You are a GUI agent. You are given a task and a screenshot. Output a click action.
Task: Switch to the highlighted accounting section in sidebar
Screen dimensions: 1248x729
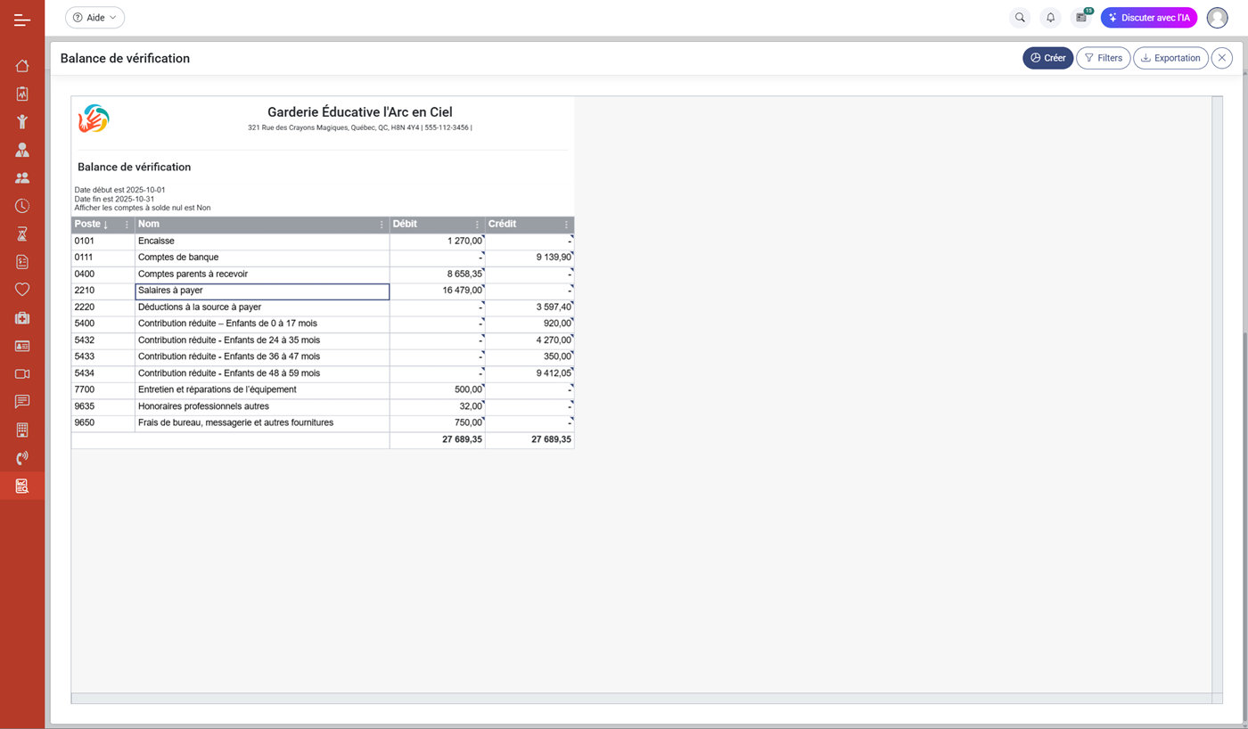coord(21,486)
